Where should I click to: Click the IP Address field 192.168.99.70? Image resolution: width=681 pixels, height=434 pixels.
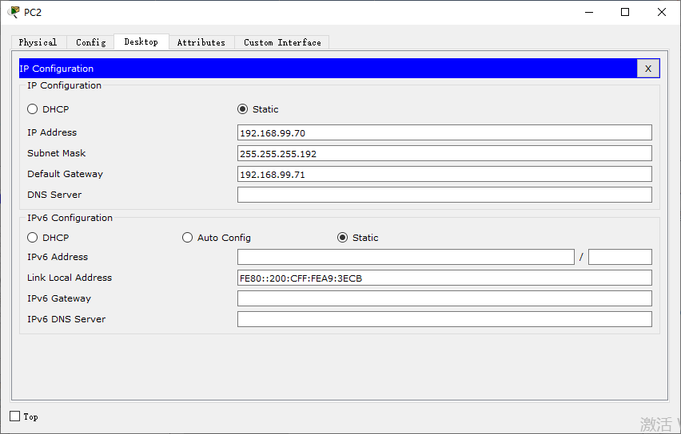tap(444, 132)
